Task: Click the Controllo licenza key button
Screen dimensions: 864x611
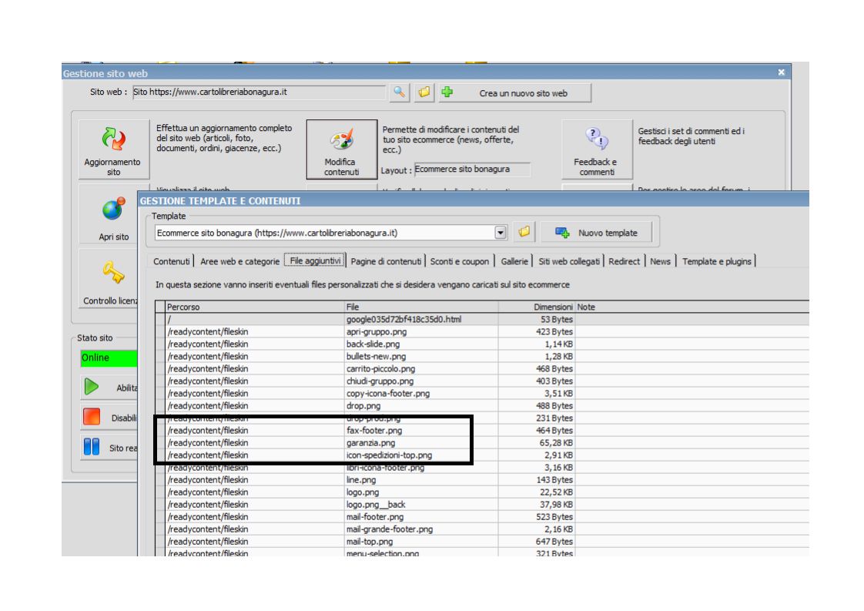Action: 109,278
